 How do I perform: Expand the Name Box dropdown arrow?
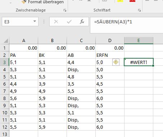[x=35, y=22]
